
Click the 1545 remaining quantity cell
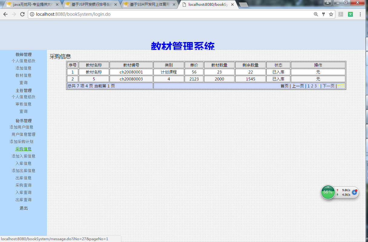(251, 79)
